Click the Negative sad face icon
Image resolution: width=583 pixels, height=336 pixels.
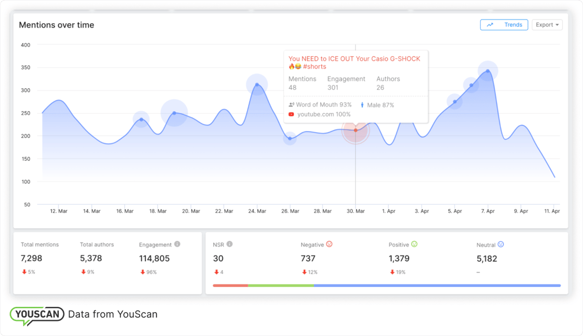click(x=329, y=244)
